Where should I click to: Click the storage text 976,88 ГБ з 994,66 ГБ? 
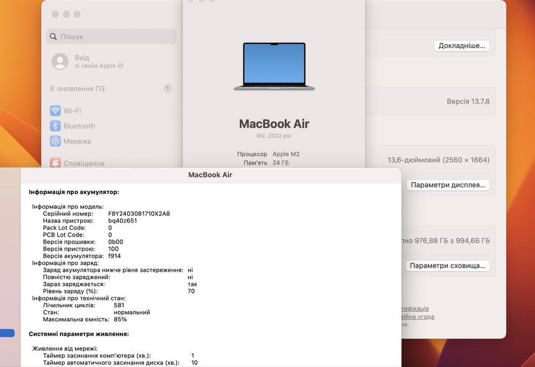[452, 241]
